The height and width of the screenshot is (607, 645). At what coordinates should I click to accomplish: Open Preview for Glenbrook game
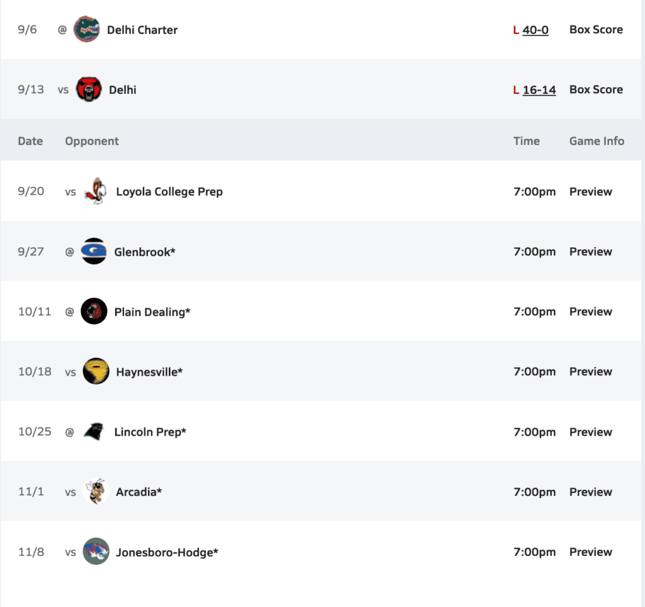pos(590,251)
